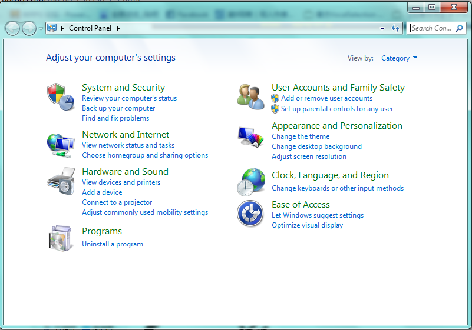
Task: Click Connect to a projector
Action: click(x=117, y=202)
